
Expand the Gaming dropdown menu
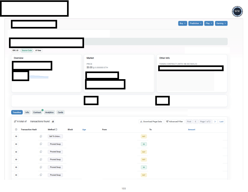coord(221,23)
